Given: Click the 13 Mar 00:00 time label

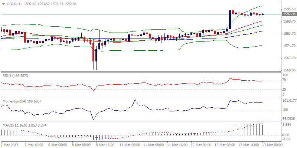Looking at the screenshot, I should click(x=271, y=144).
